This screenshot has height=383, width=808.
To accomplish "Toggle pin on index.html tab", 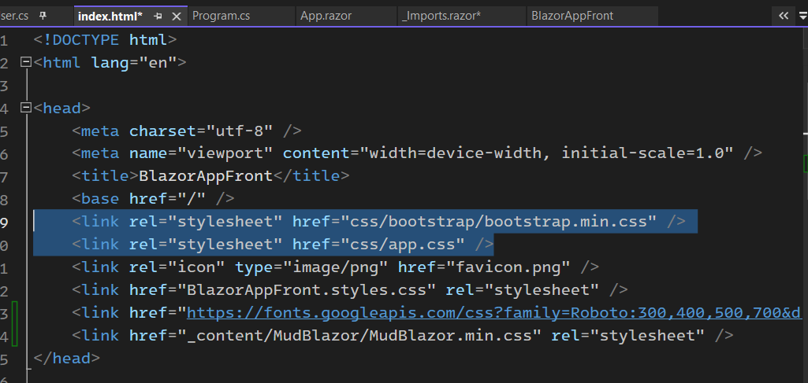I will pyautogui.click(x=158, y=17).
